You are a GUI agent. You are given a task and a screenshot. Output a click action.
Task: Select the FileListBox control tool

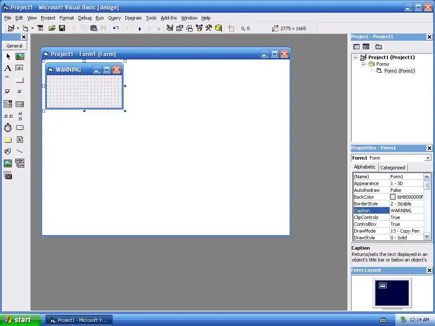[x=20, y=140]
